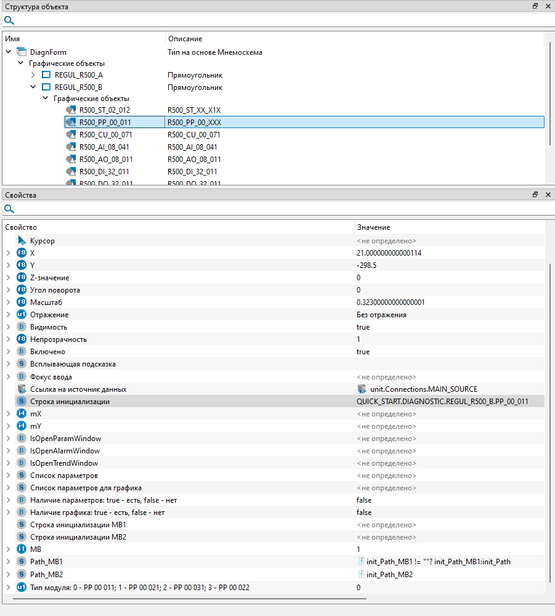Image resolution: width=555 pixels, height=616 pixels.
Task: Click the search icon in Свойства panel
Action: pos(9,209)
